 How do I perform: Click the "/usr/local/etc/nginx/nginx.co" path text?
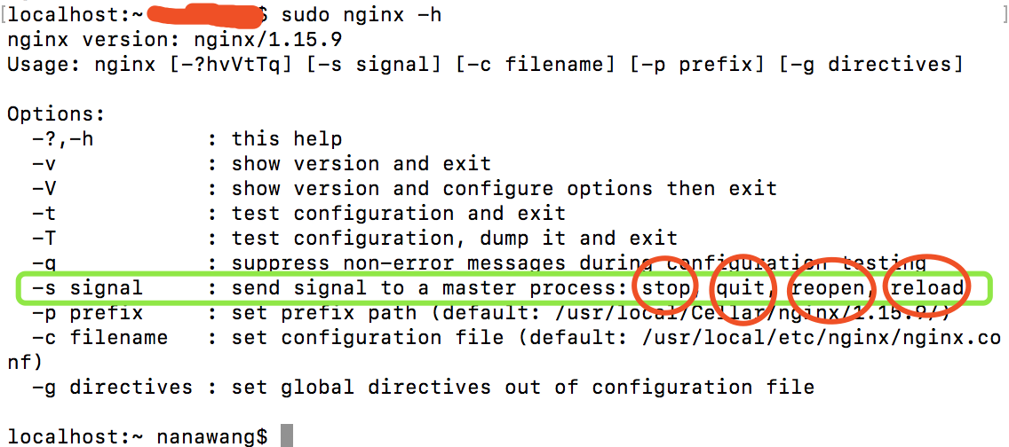822,339
